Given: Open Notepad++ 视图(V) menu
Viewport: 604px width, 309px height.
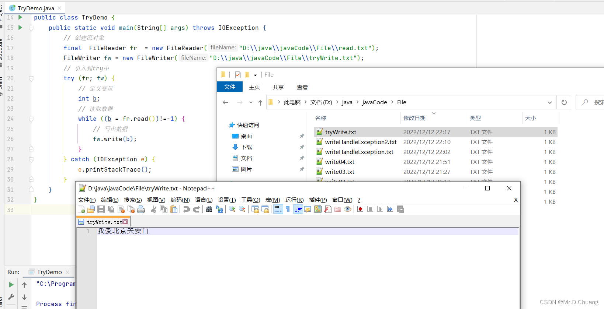Looking at the screenshot, I should point(156,200).
